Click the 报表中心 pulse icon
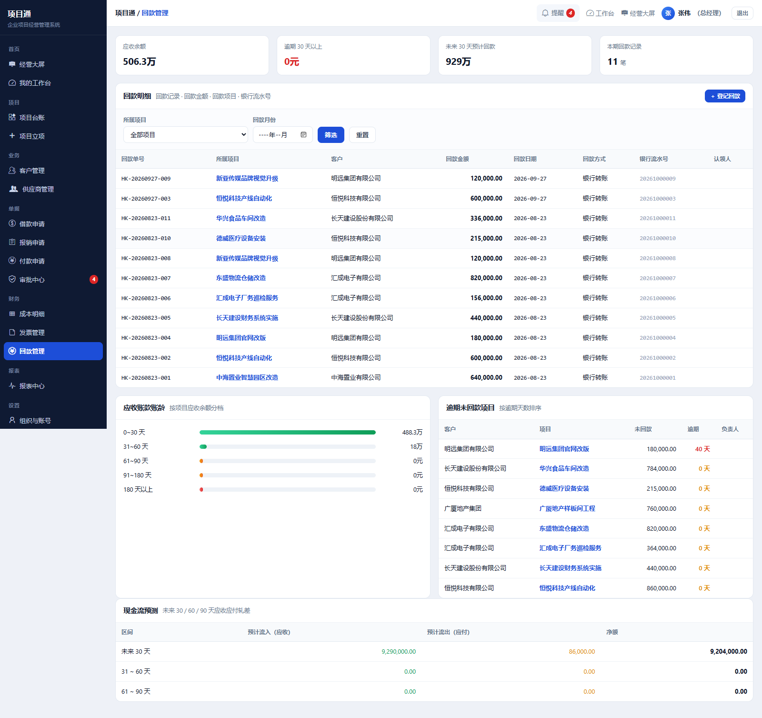762x718 pixels. 12,386
